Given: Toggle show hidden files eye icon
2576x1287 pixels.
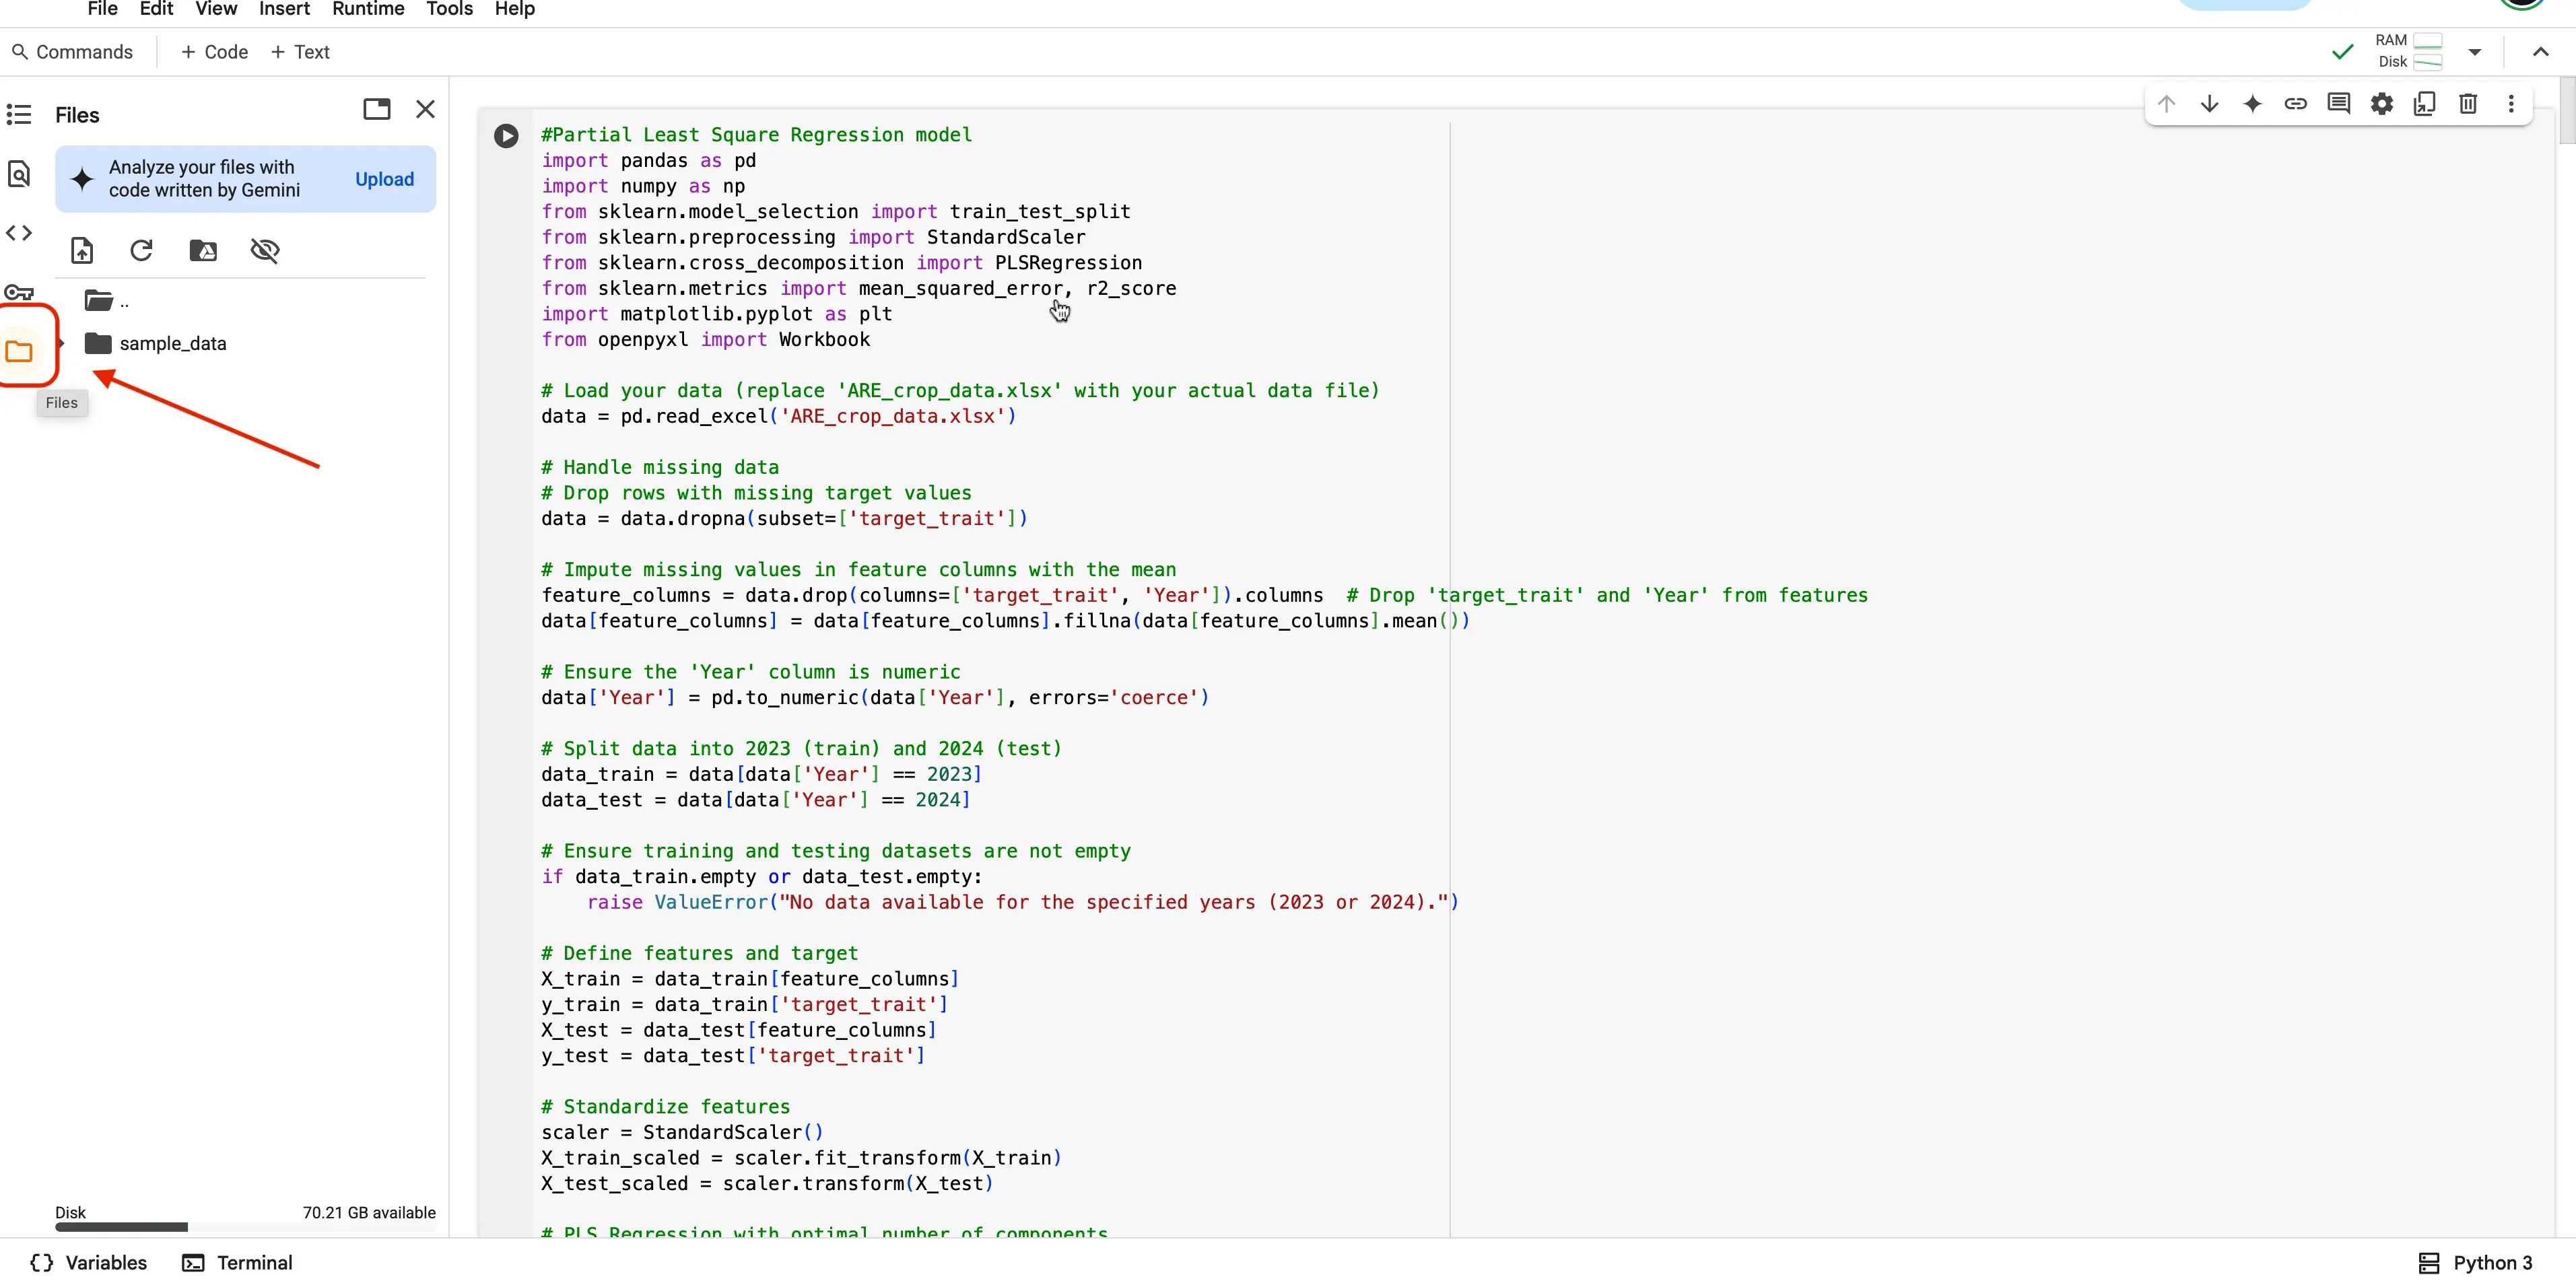Looking at the screenshot, I should (x=265, y=250).
